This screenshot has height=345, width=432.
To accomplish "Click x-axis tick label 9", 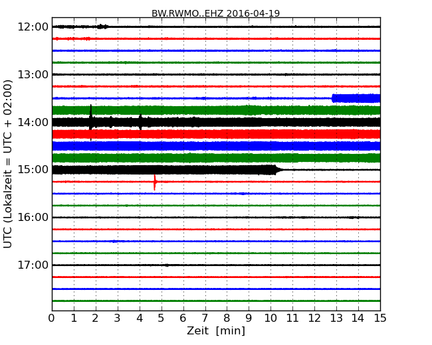I will coord(249,318).
